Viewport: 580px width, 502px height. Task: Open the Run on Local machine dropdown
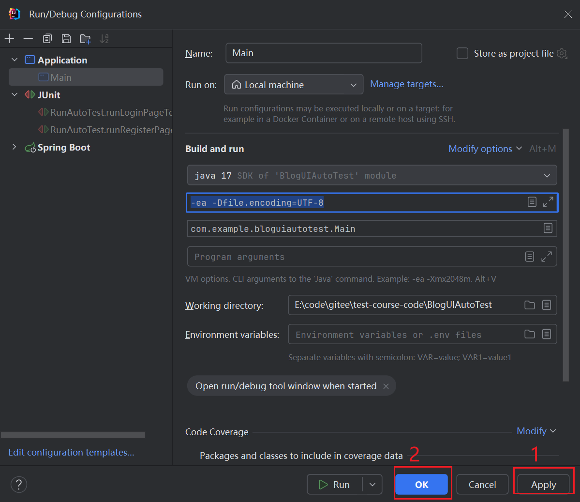pos(294,85)
